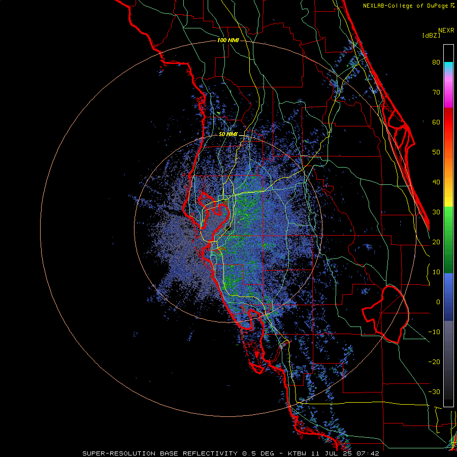Image resolution: width=457 pixels, height=457 pixels.
Task: Click the 0 value on dBZ scale
Action: 438,302
